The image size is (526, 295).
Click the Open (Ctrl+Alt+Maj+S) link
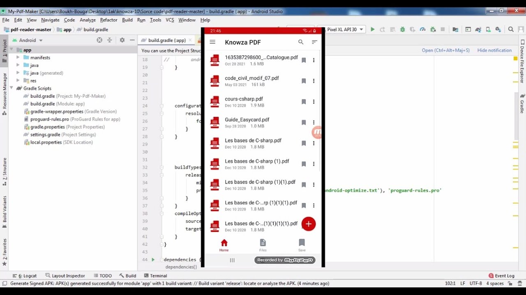click(x=445, y=50)
